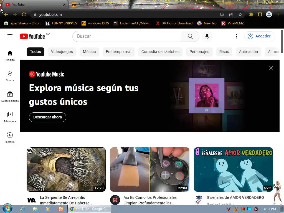Click the lock icon site info
284x213 pixels.
(x=35, y=14)
